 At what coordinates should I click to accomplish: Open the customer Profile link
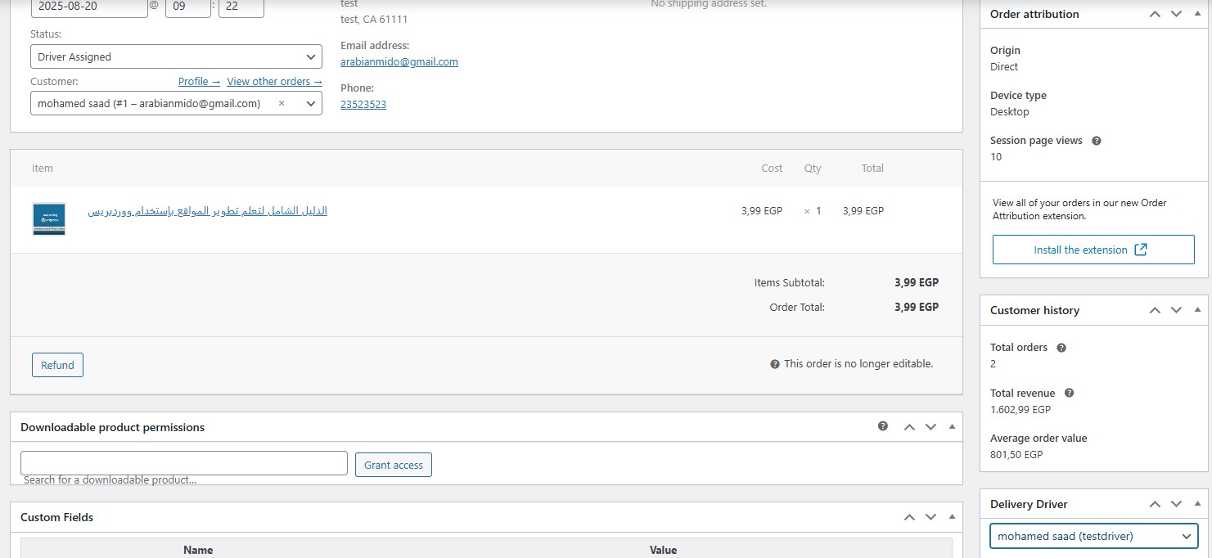click(197, 81)
